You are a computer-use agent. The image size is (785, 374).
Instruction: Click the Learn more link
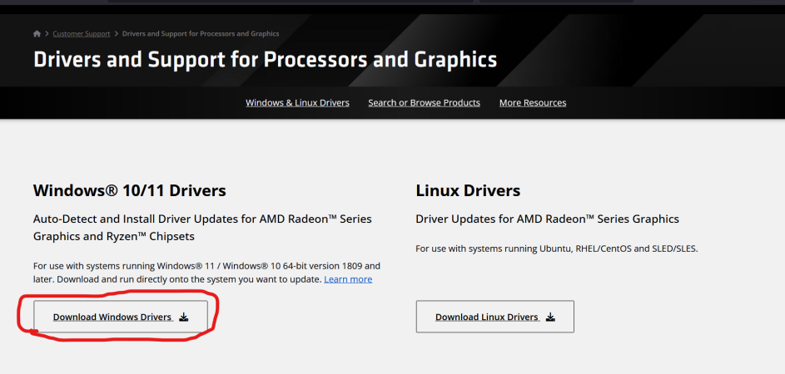pos(348,279)
